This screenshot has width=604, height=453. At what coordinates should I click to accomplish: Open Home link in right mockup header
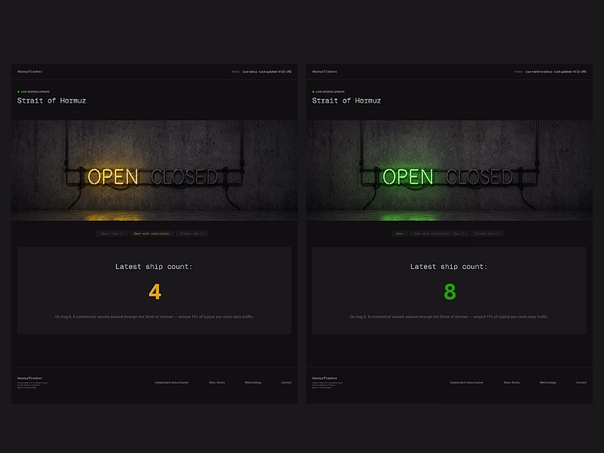coord(518,71)
